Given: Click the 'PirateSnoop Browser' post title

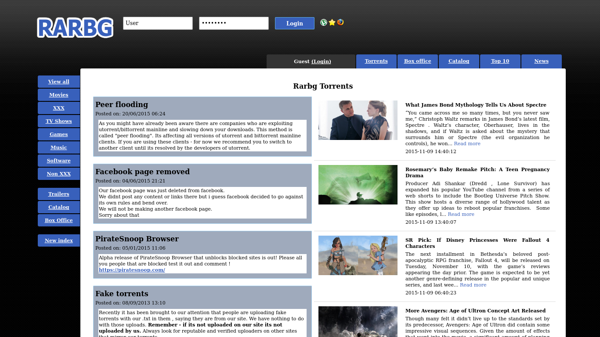Looking at the screenshot, I should coord(137,239).
